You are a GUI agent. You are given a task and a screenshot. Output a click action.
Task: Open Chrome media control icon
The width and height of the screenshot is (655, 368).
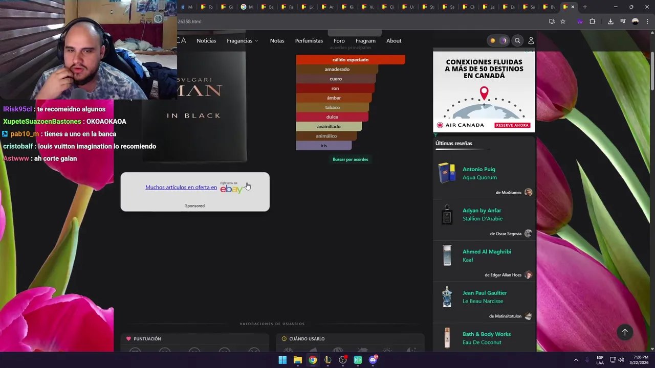point(623,21)
